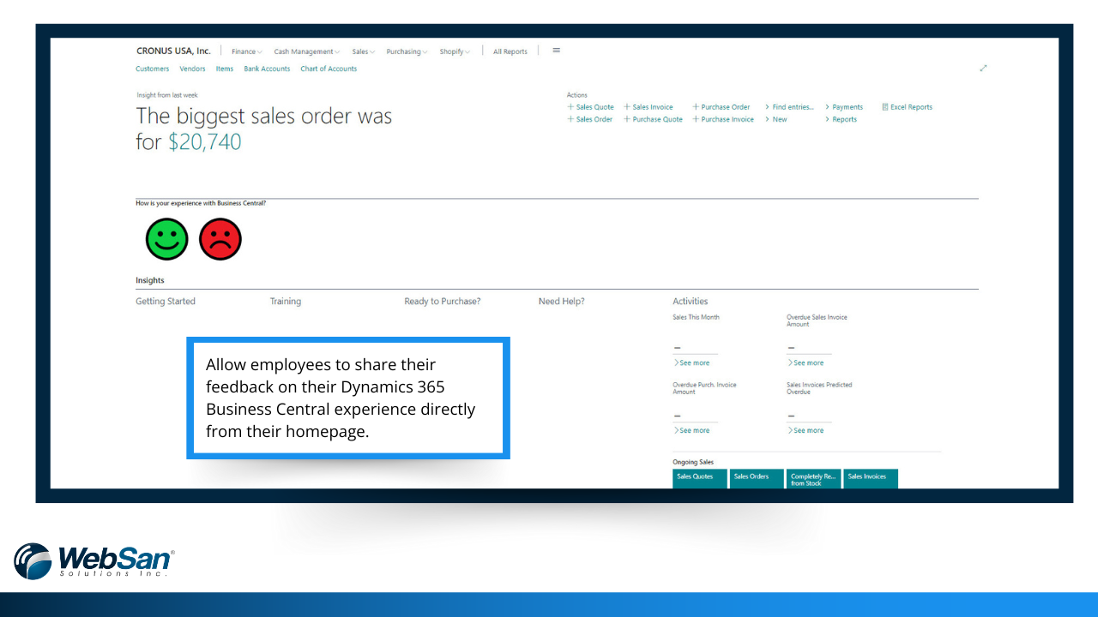This screenshot has height=617, width=1098.
Task: Create a new Sales Order action
Action: click(x=590, y=119)
